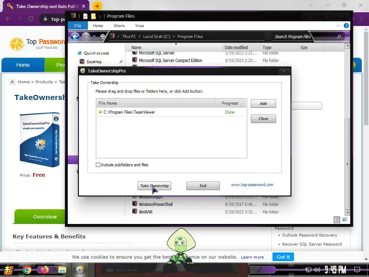Open recent locations dropdown in Explorer
The image size is (369, 277).
[94, 36]
